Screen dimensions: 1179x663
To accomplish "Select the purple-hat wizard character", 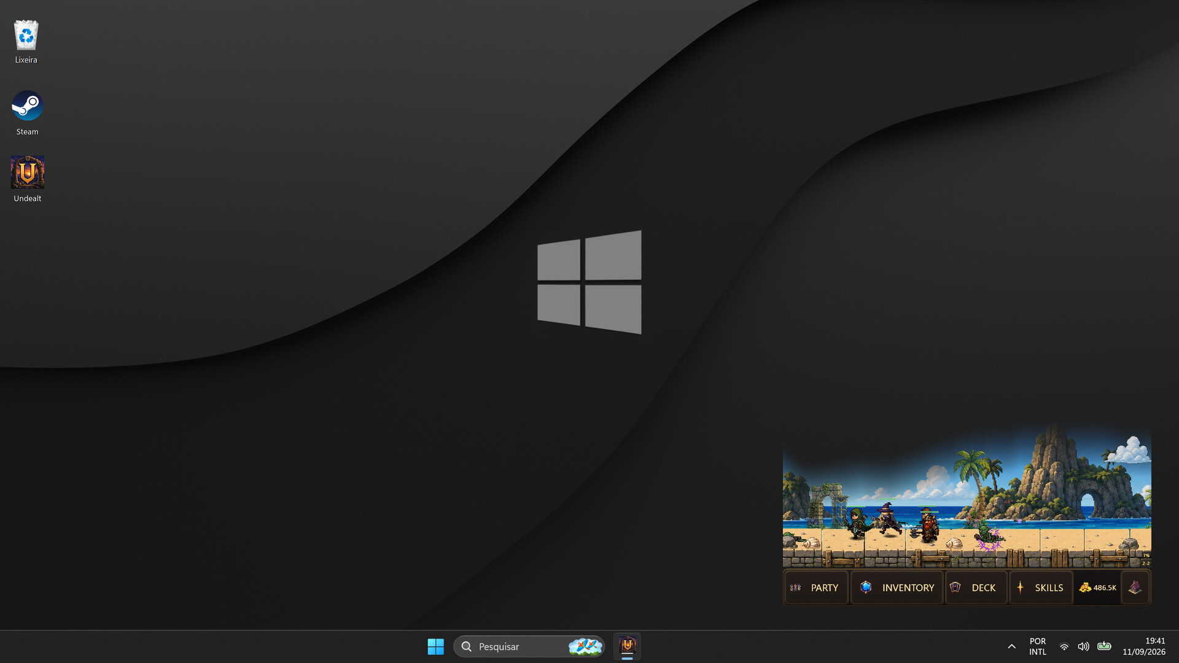I will [x=887, y=519].
